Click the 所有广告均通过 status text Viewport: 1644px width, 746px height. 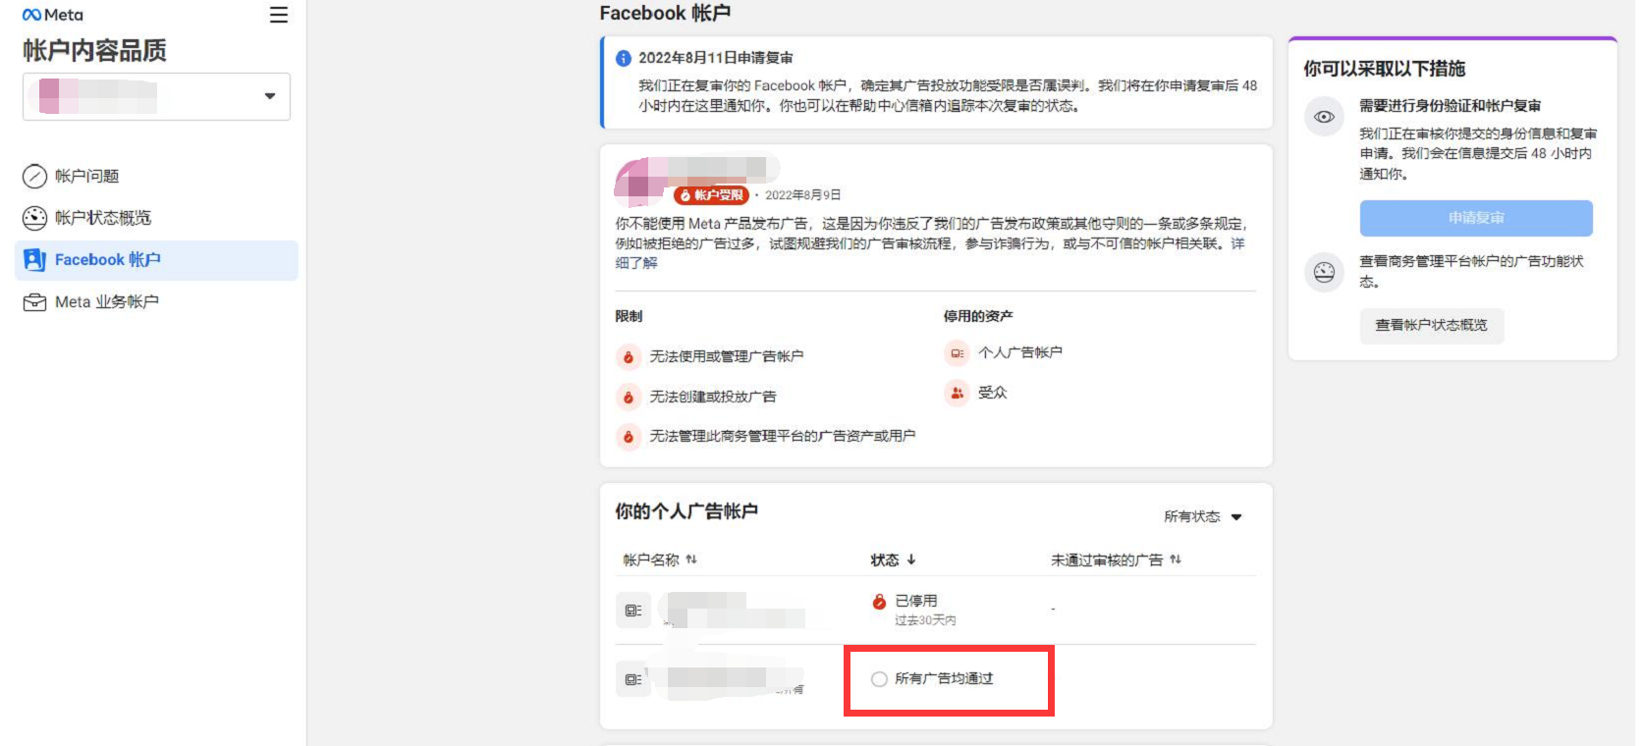point(944,679)
